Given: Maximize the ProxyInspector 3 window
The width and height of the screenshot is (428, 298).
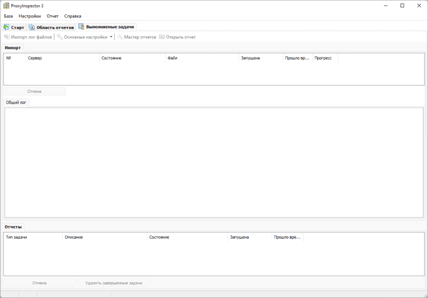Looking at the screenshot, I should tap(402, 6).
